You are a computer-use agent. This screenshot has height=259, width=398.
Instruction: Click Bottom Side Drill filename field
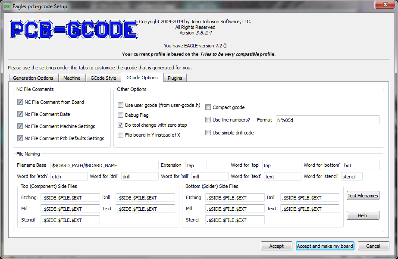coord(310,198)
